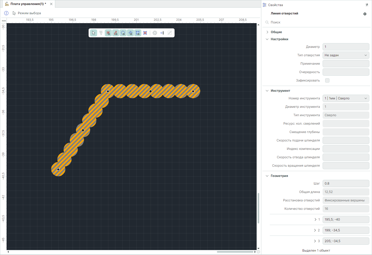Select the arrow pointer tool in floating toolbar

pos(94,33)
